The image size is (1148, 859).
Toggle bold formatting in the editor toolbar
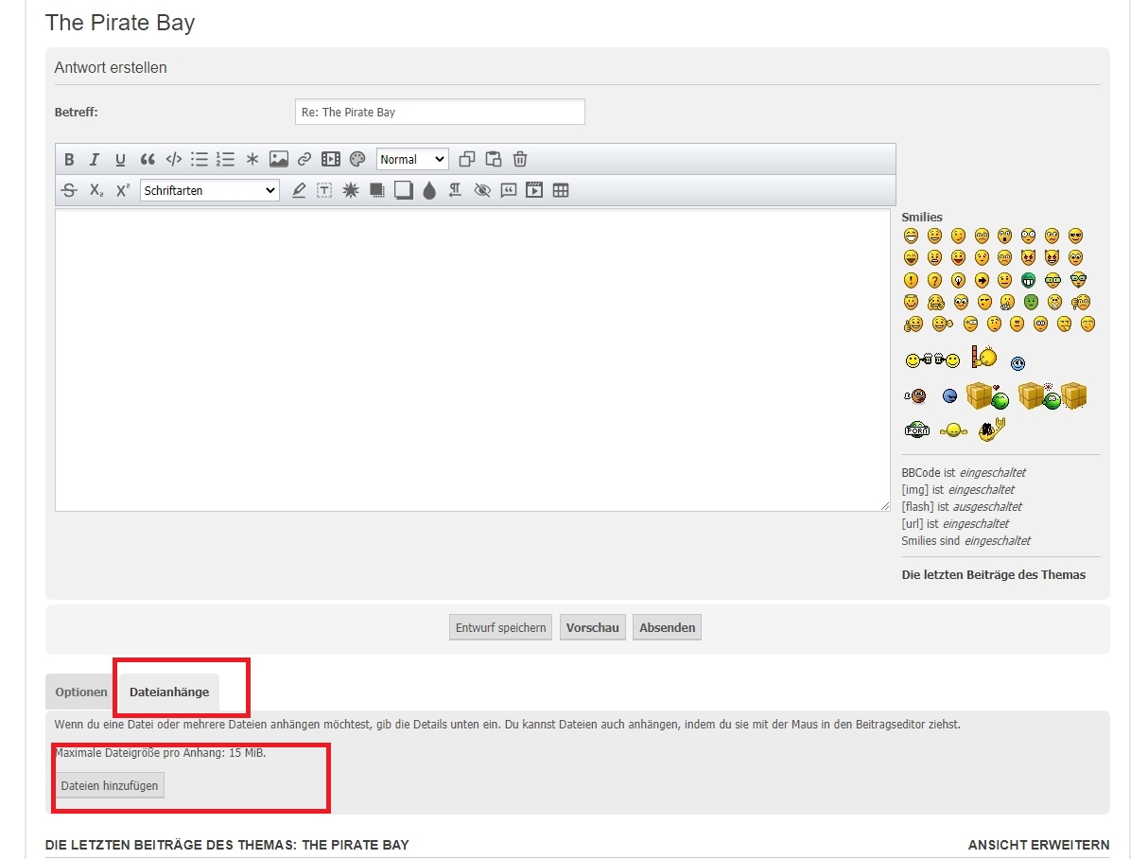click(x=69, y=160)
